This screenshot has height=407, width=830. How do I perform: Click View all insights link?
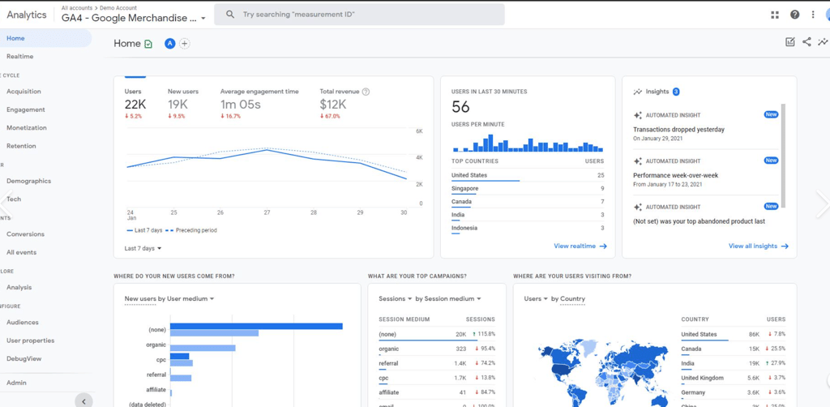coord(759,246)
